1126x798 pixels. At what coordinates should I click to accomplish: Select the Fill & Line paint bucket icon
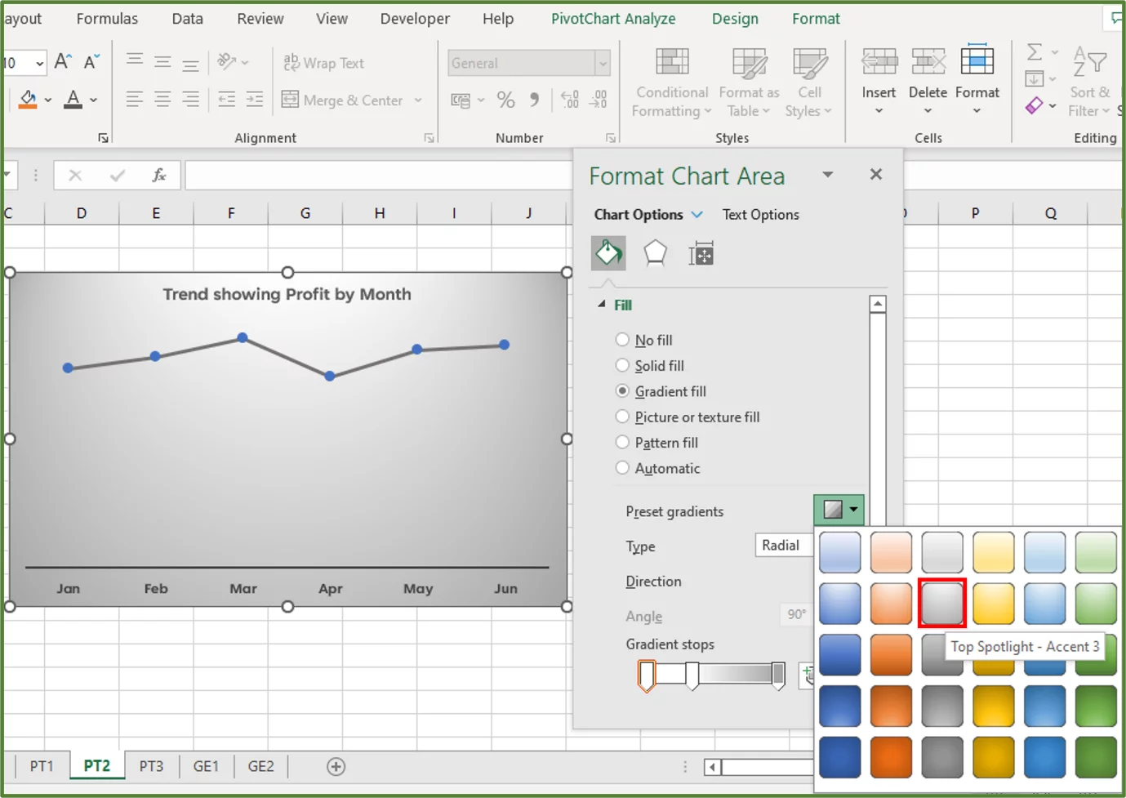pyautogui.click(x=608, y=253)
